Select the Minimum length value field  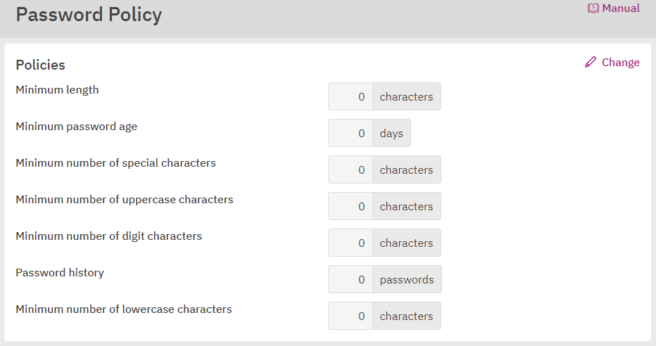(x=351, y=96)
